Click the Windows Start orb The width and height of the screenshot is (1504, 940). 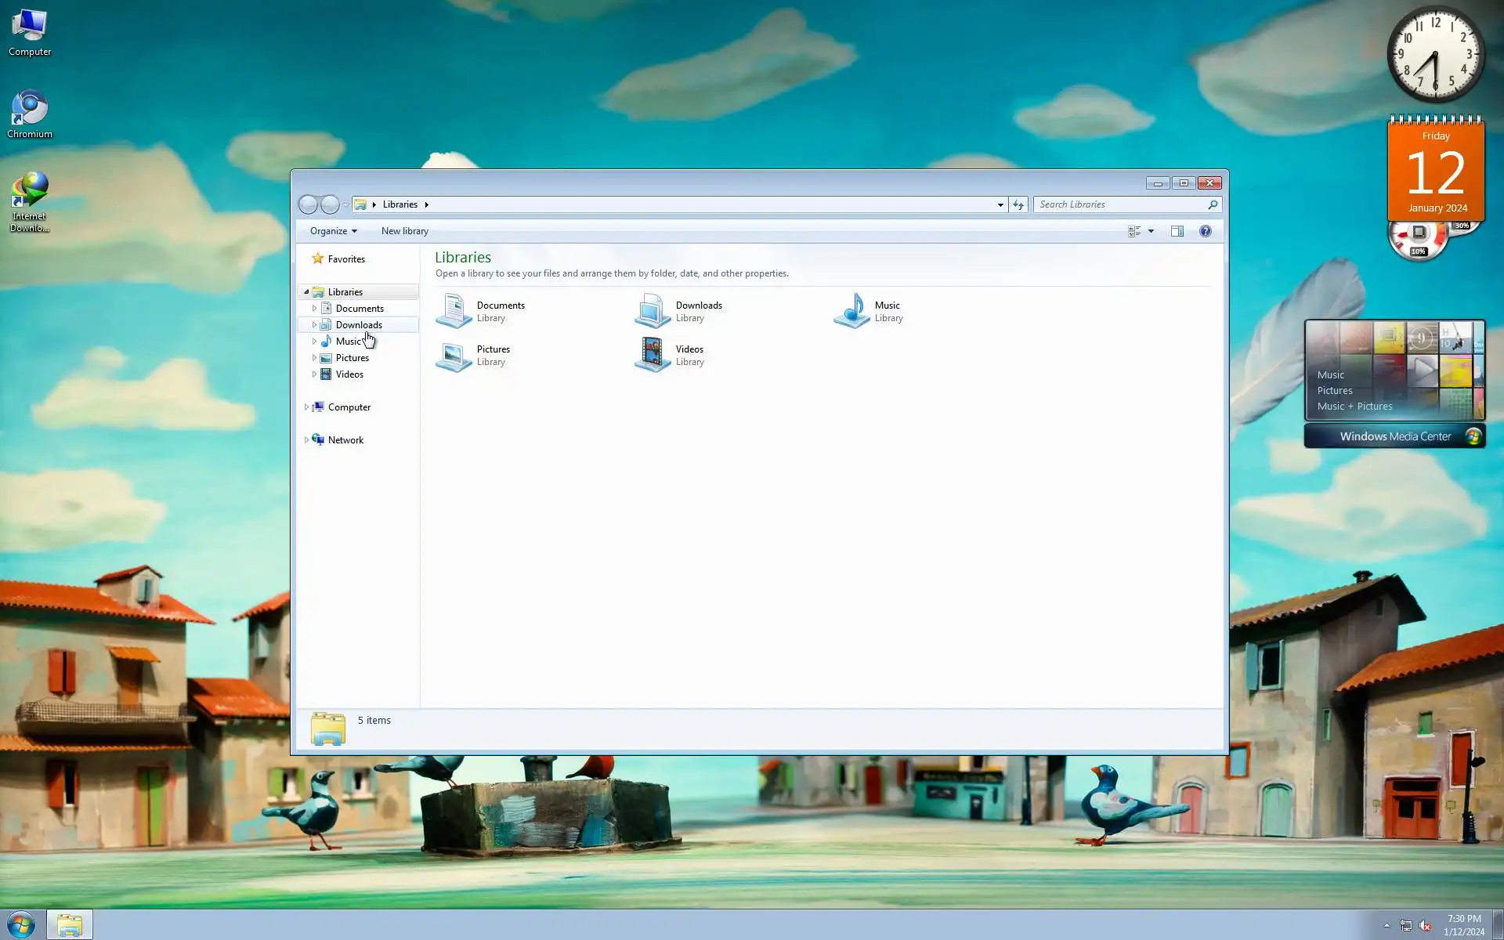(21, 925)
